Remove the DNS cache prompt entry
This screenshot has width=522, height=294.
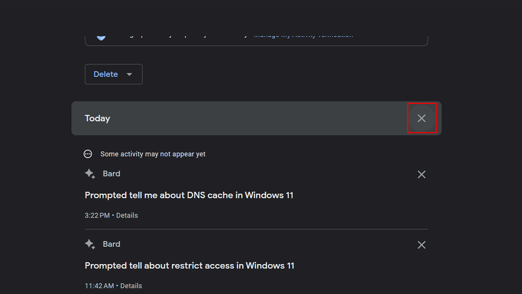pos(422,174)
